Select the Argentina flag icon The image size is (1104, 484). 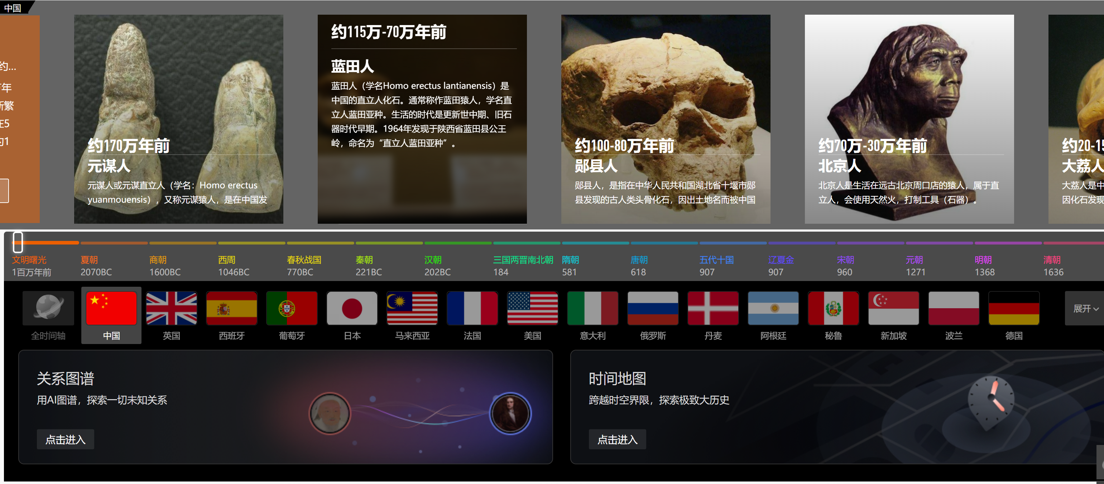click(773, 308)
